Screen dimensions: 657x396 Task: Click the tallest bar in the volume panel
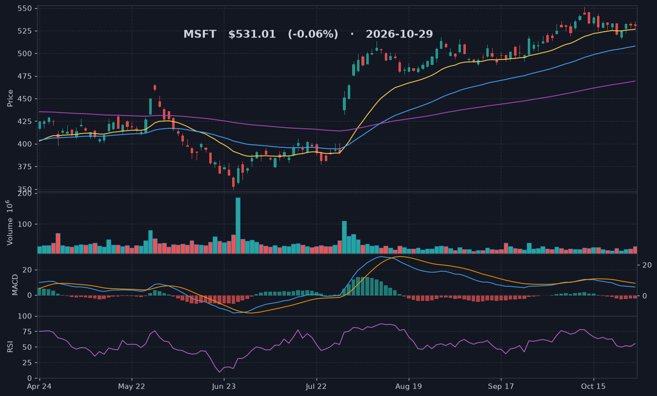coord(238,225)
